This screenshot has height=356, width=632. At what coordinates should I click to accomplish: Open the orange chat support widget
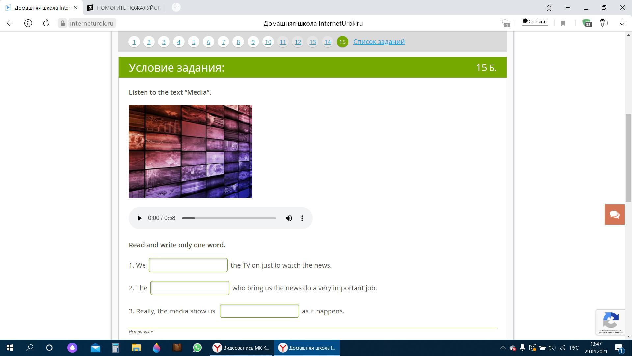pos(614,215)
